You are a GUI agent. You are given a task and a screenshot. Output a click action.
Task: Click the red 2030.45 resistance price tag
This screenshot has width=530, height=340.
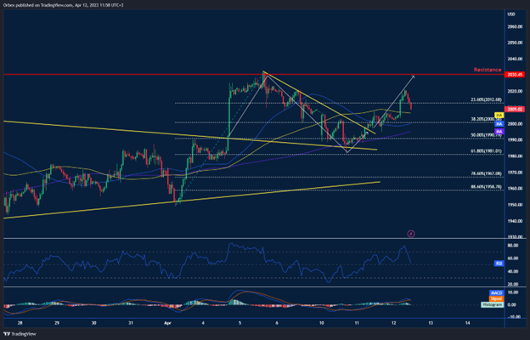click(x=513, y=75)
